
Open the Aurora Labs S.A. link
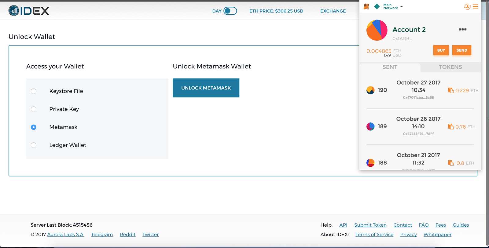click(66, 235)
